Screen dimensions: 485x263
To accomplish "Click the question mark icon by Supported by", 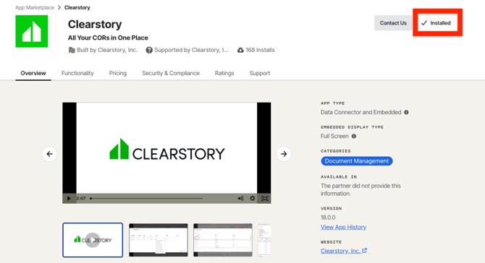I will (x=149, y=50).
